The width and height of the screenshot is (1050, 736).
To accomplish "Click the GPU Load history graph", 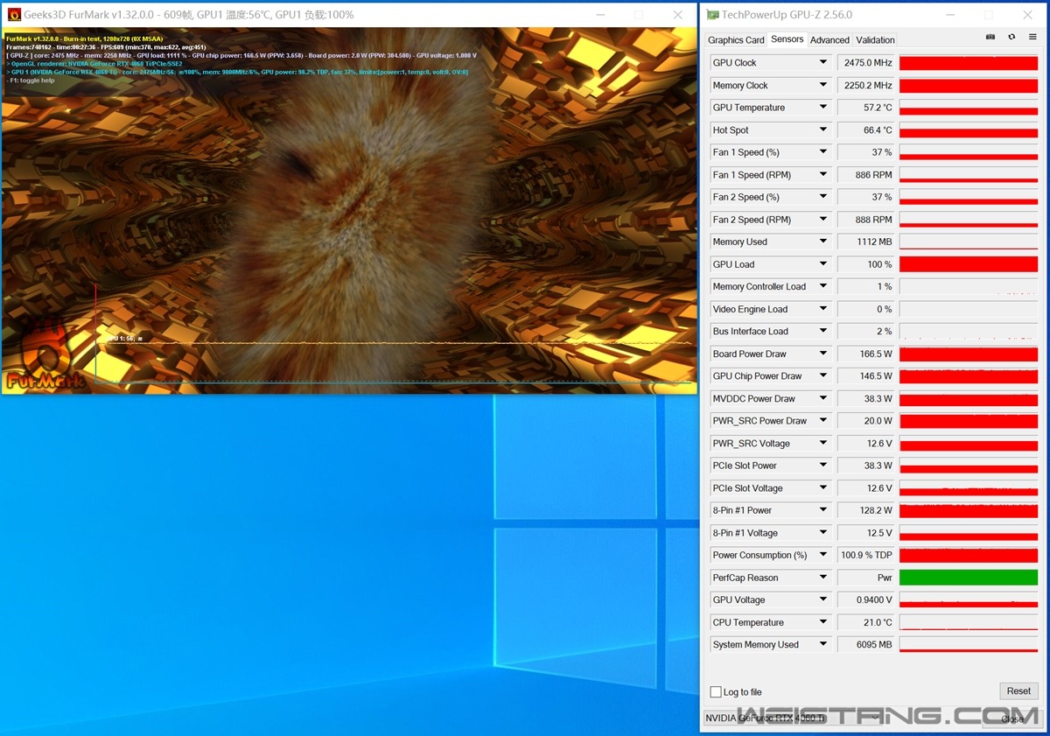I will [x=969, y=264].
